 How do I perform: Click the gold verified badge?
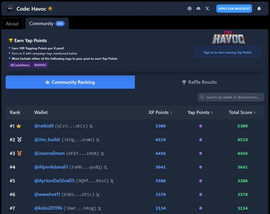(x=50, y=8)
